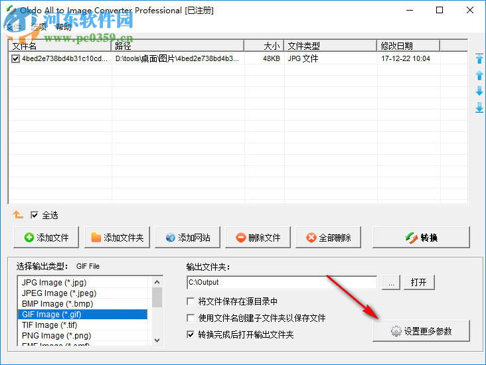Open output folder with 打开 button
Screen dimensions: 486x365
pyautogui.click(x=419, y=282)
